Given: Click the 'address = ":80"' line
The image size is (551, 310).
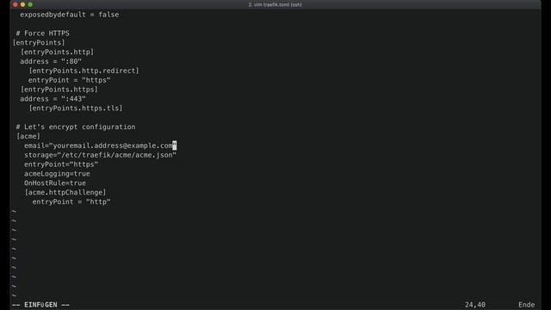Looking at the screenshot, I should [51, 61].
